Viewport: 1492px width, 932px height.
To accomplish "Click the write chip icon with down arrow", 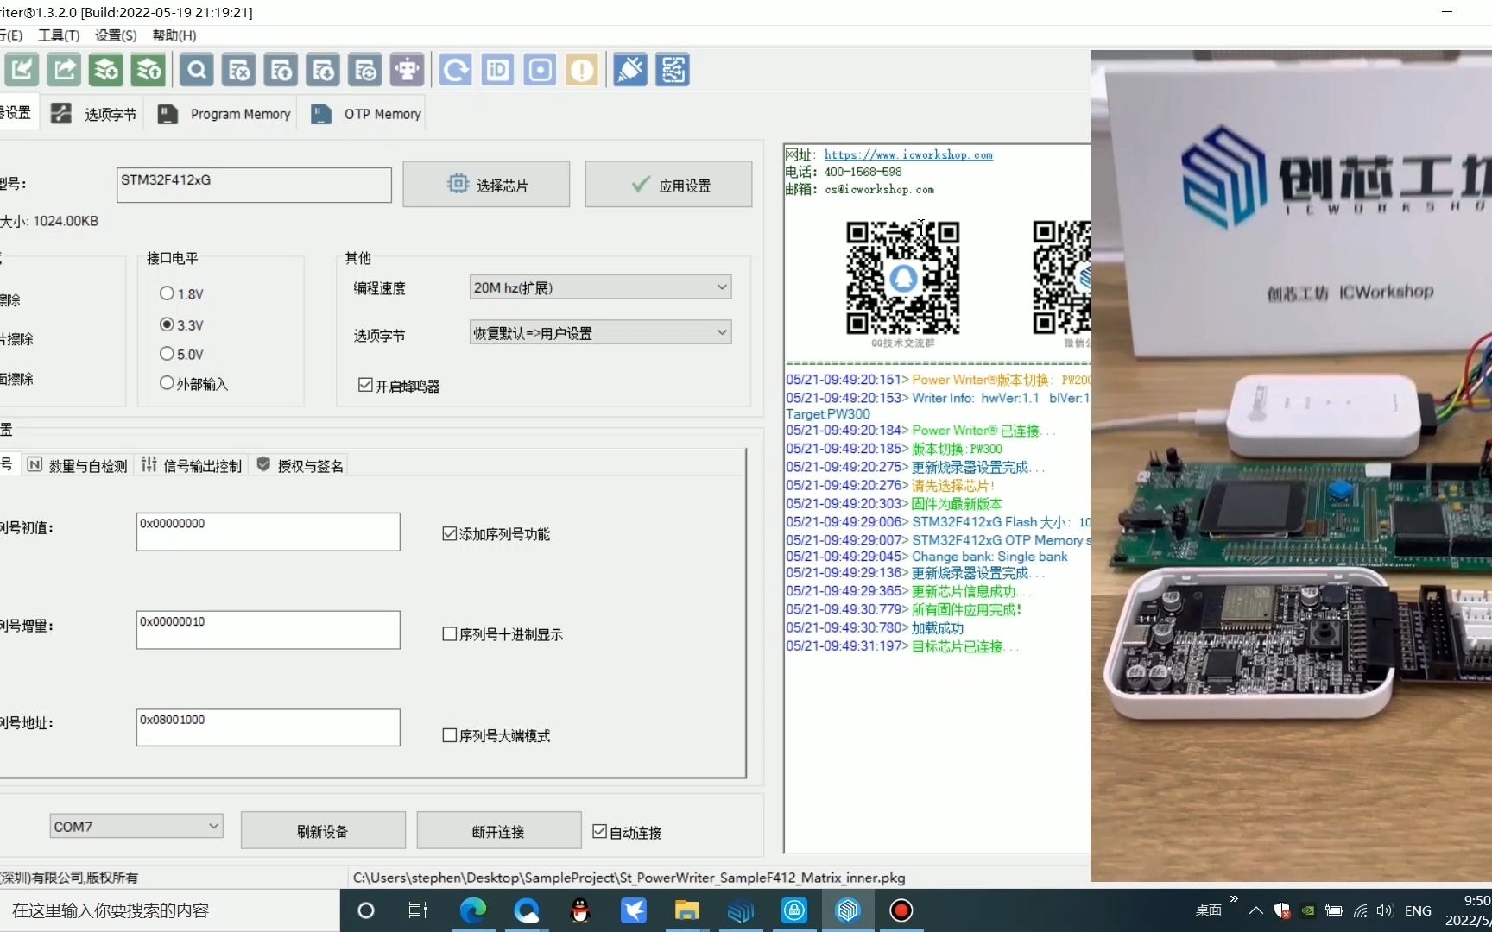I will point(323,69).
